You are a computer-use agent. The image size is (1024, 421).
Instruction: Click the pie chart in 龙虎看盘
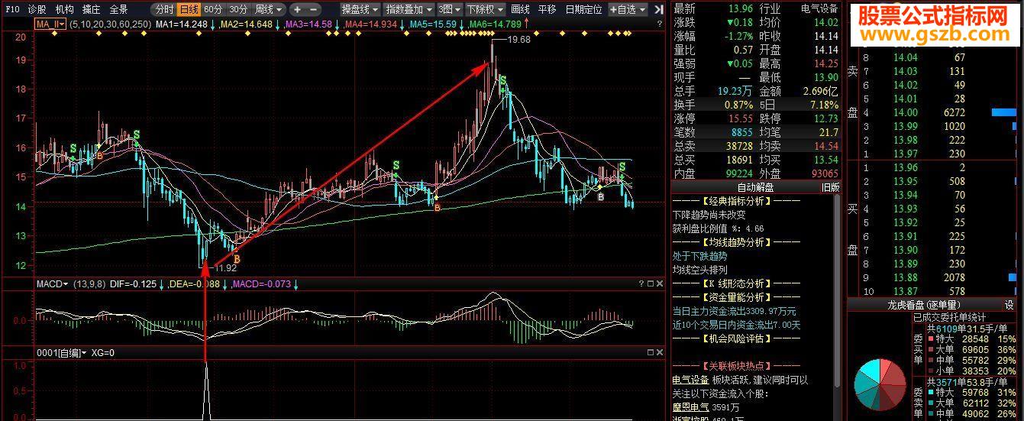(x=880, y=384)
